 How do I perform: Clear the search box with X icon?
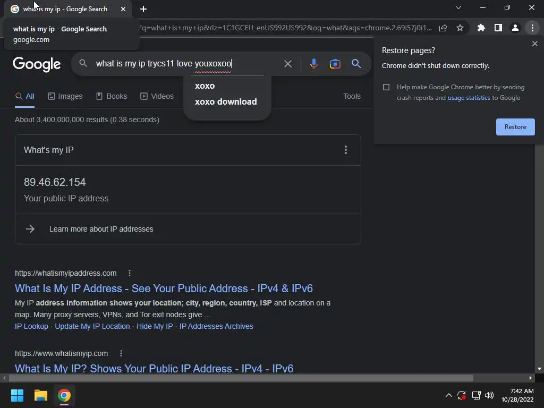coord(287,64)
